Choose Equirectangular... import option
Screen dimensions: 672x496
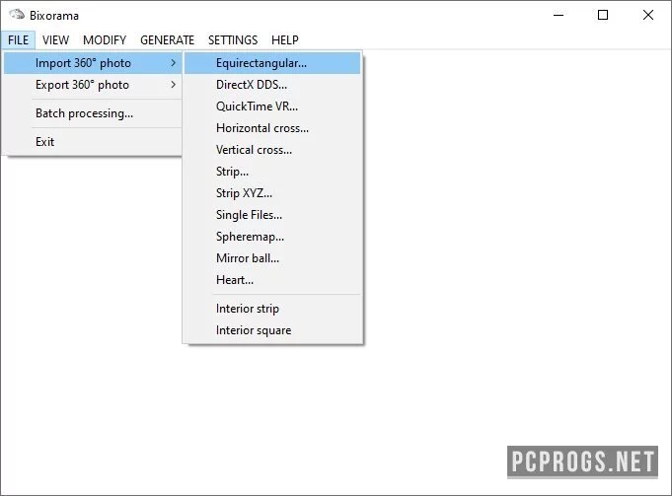(x=272, y=63)
